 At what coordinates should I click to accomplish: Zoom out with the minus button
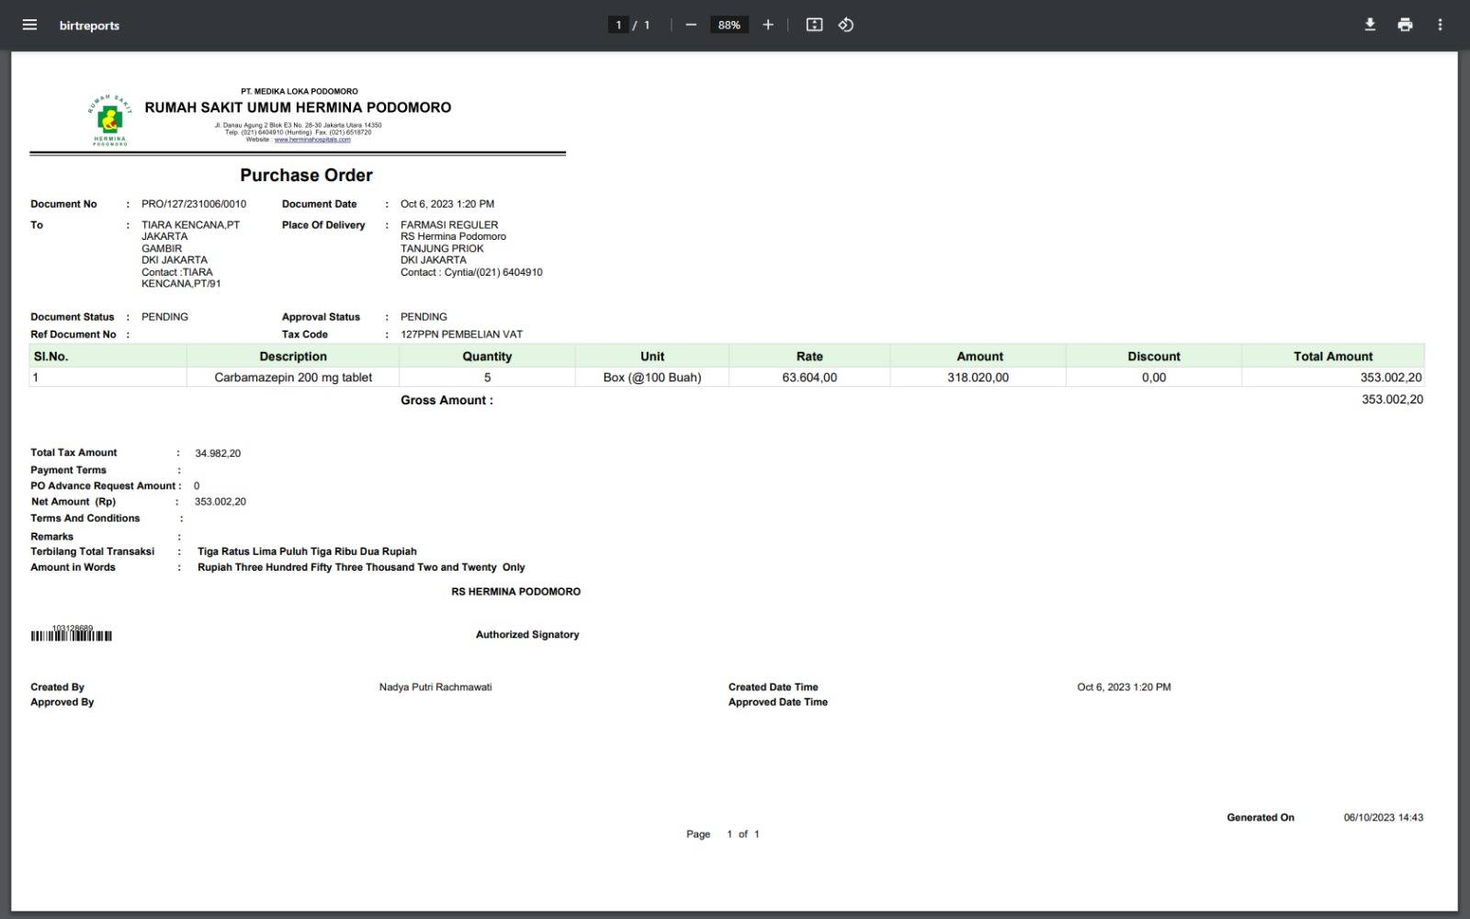point(691,25)
